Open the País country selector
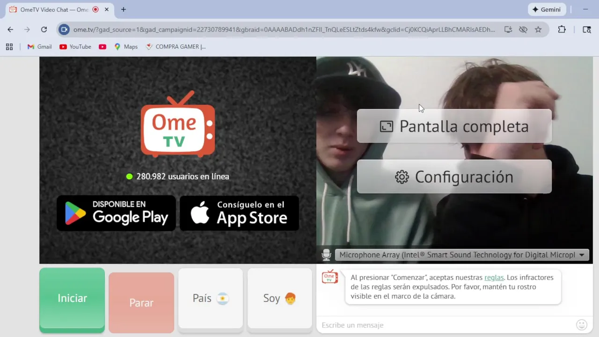 tap(211, 299)
